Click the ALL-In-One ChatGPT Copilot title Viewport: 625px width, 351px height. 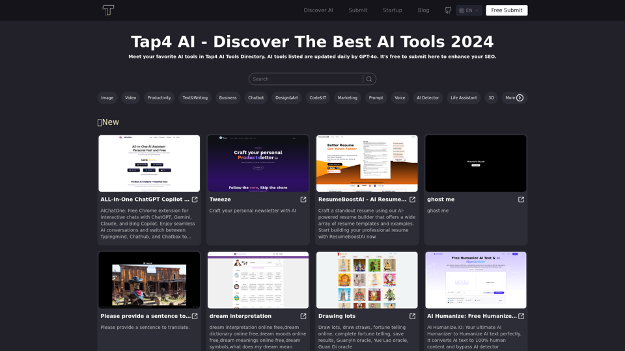145,200
